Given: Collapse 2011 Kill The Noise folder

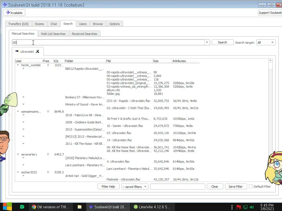Looking at the screenshot, I should (23, 143).
